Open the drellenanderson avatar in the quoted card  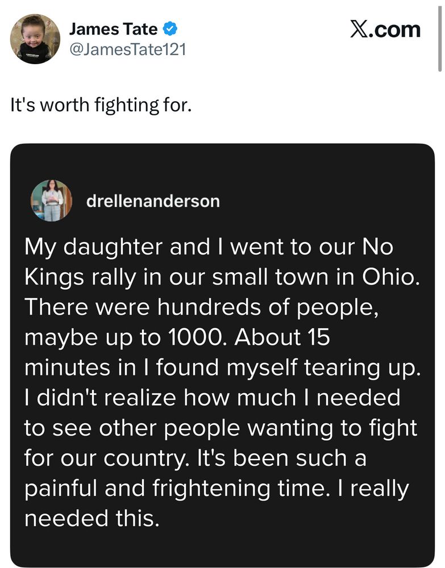click(52, 201)
